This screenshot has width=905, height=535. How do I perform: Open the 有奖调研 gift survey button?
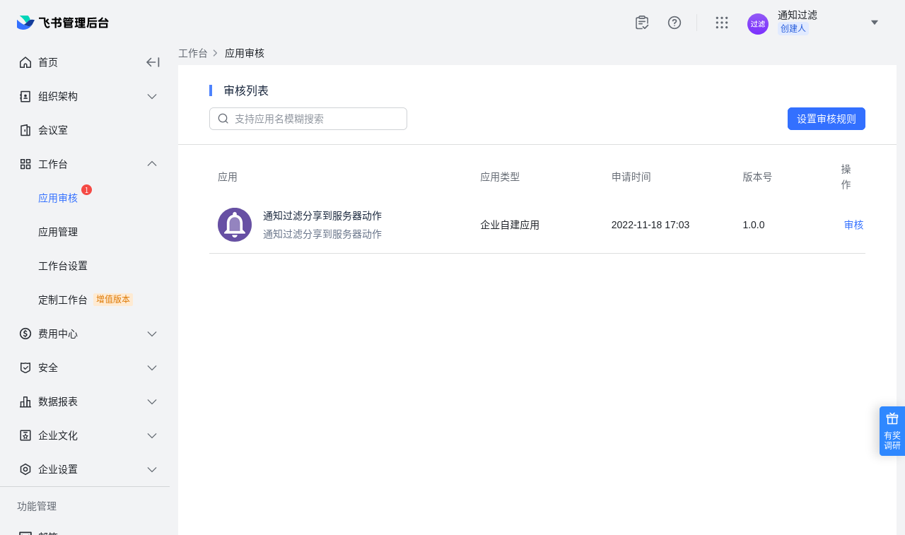pyautogui.click(x=892, y=431)
